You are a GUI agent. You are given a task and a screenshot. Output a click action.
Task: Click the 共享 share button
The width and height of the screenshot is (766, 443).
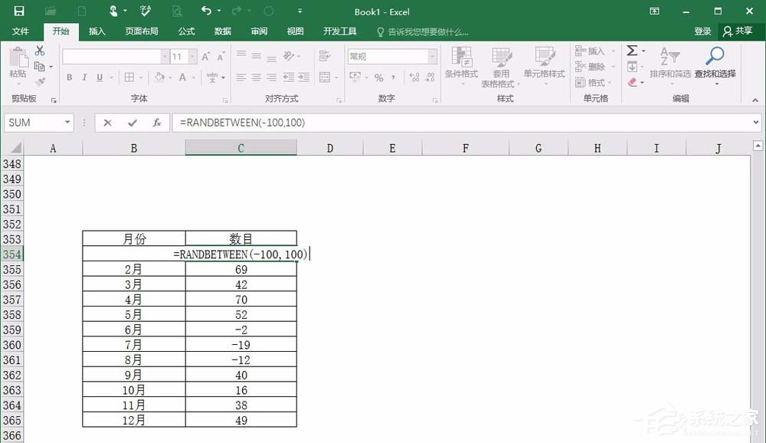click(x=741, y=31)
